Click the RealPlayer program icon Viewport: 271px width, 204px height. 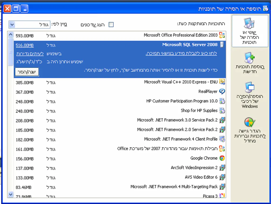(222, 91)
